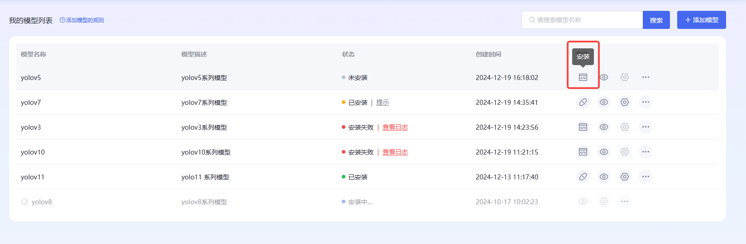Image resolution: width=746 pixels, height=244 pixels.
Task: Open settings hexagon icon for yolov10
Action: pyautogui.click(x=625, y=152)
